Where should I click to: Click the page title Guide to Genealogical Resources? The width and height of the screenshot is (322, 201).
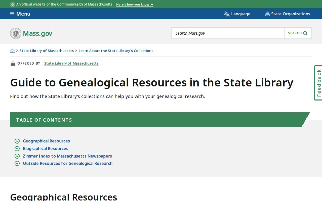(x=152, y=83)
